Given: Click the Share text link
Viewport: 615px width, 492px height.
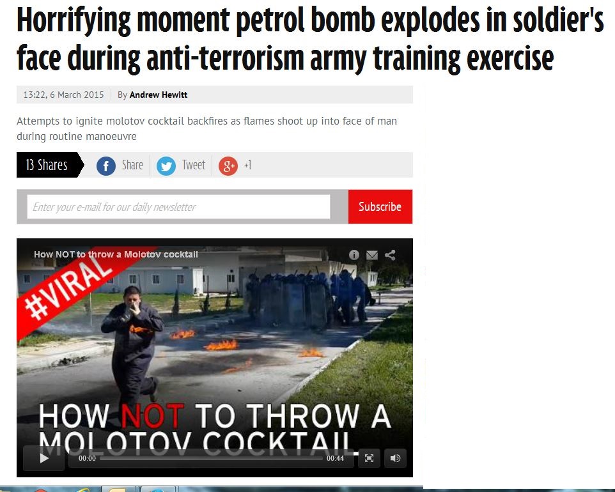Looking at the screenshot, I should pyautogui.click(x=132, y=165).
